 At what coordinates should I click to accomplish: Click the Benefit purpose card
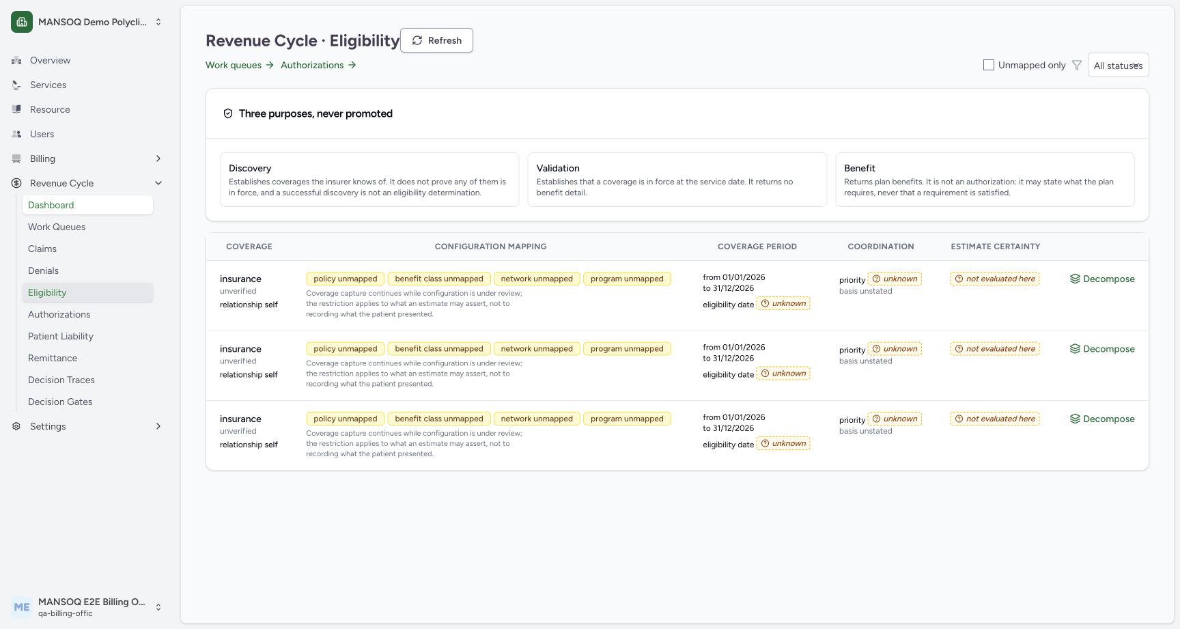tap(985, 180)
